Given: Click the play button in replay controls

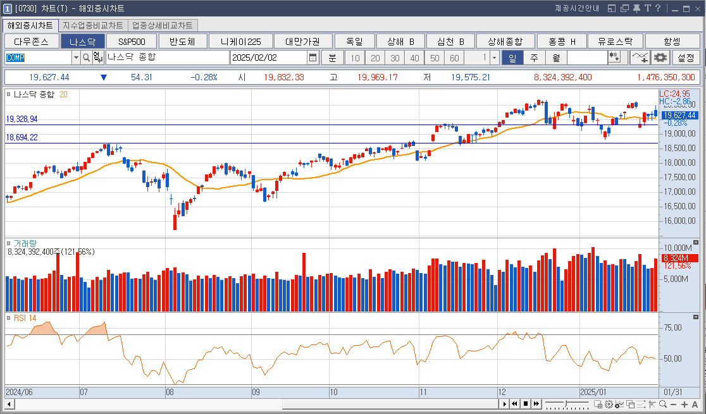Looking at the screenshot, I should [504, 404].
